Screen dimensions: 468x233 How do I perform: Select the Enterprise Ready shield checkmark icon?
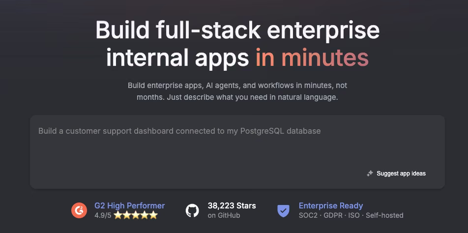tap(283, 210)
